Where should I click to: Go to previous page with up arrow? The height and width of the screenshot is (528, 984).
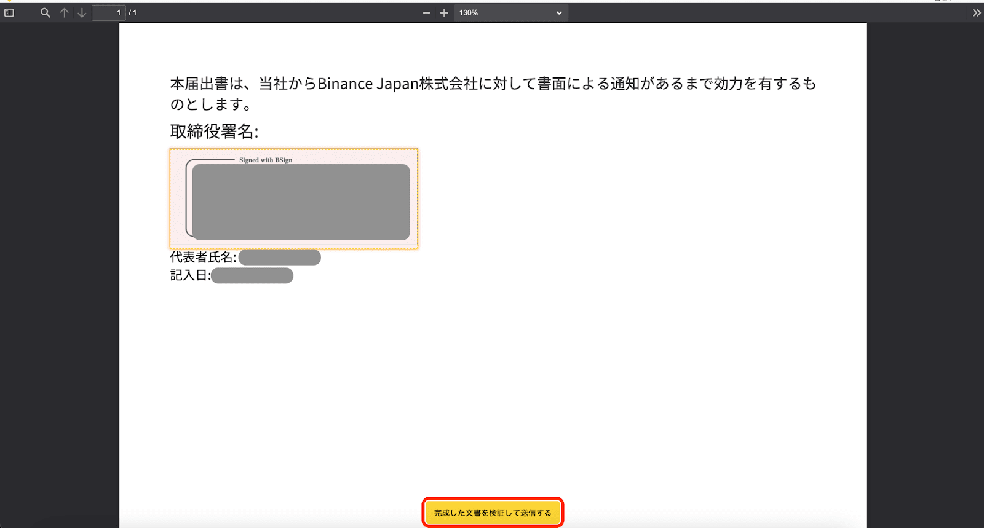pyautogui.click(x=65, y=13)
